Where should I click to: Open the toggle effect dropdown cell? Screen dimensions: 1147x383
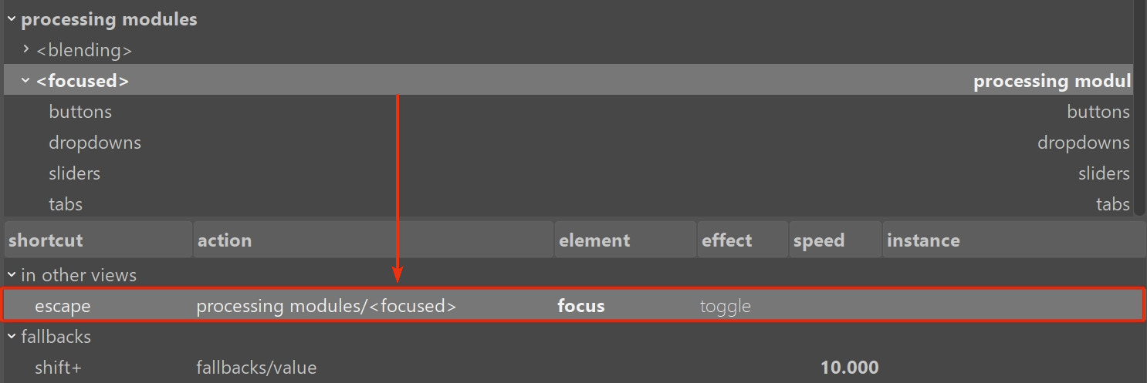726,306
